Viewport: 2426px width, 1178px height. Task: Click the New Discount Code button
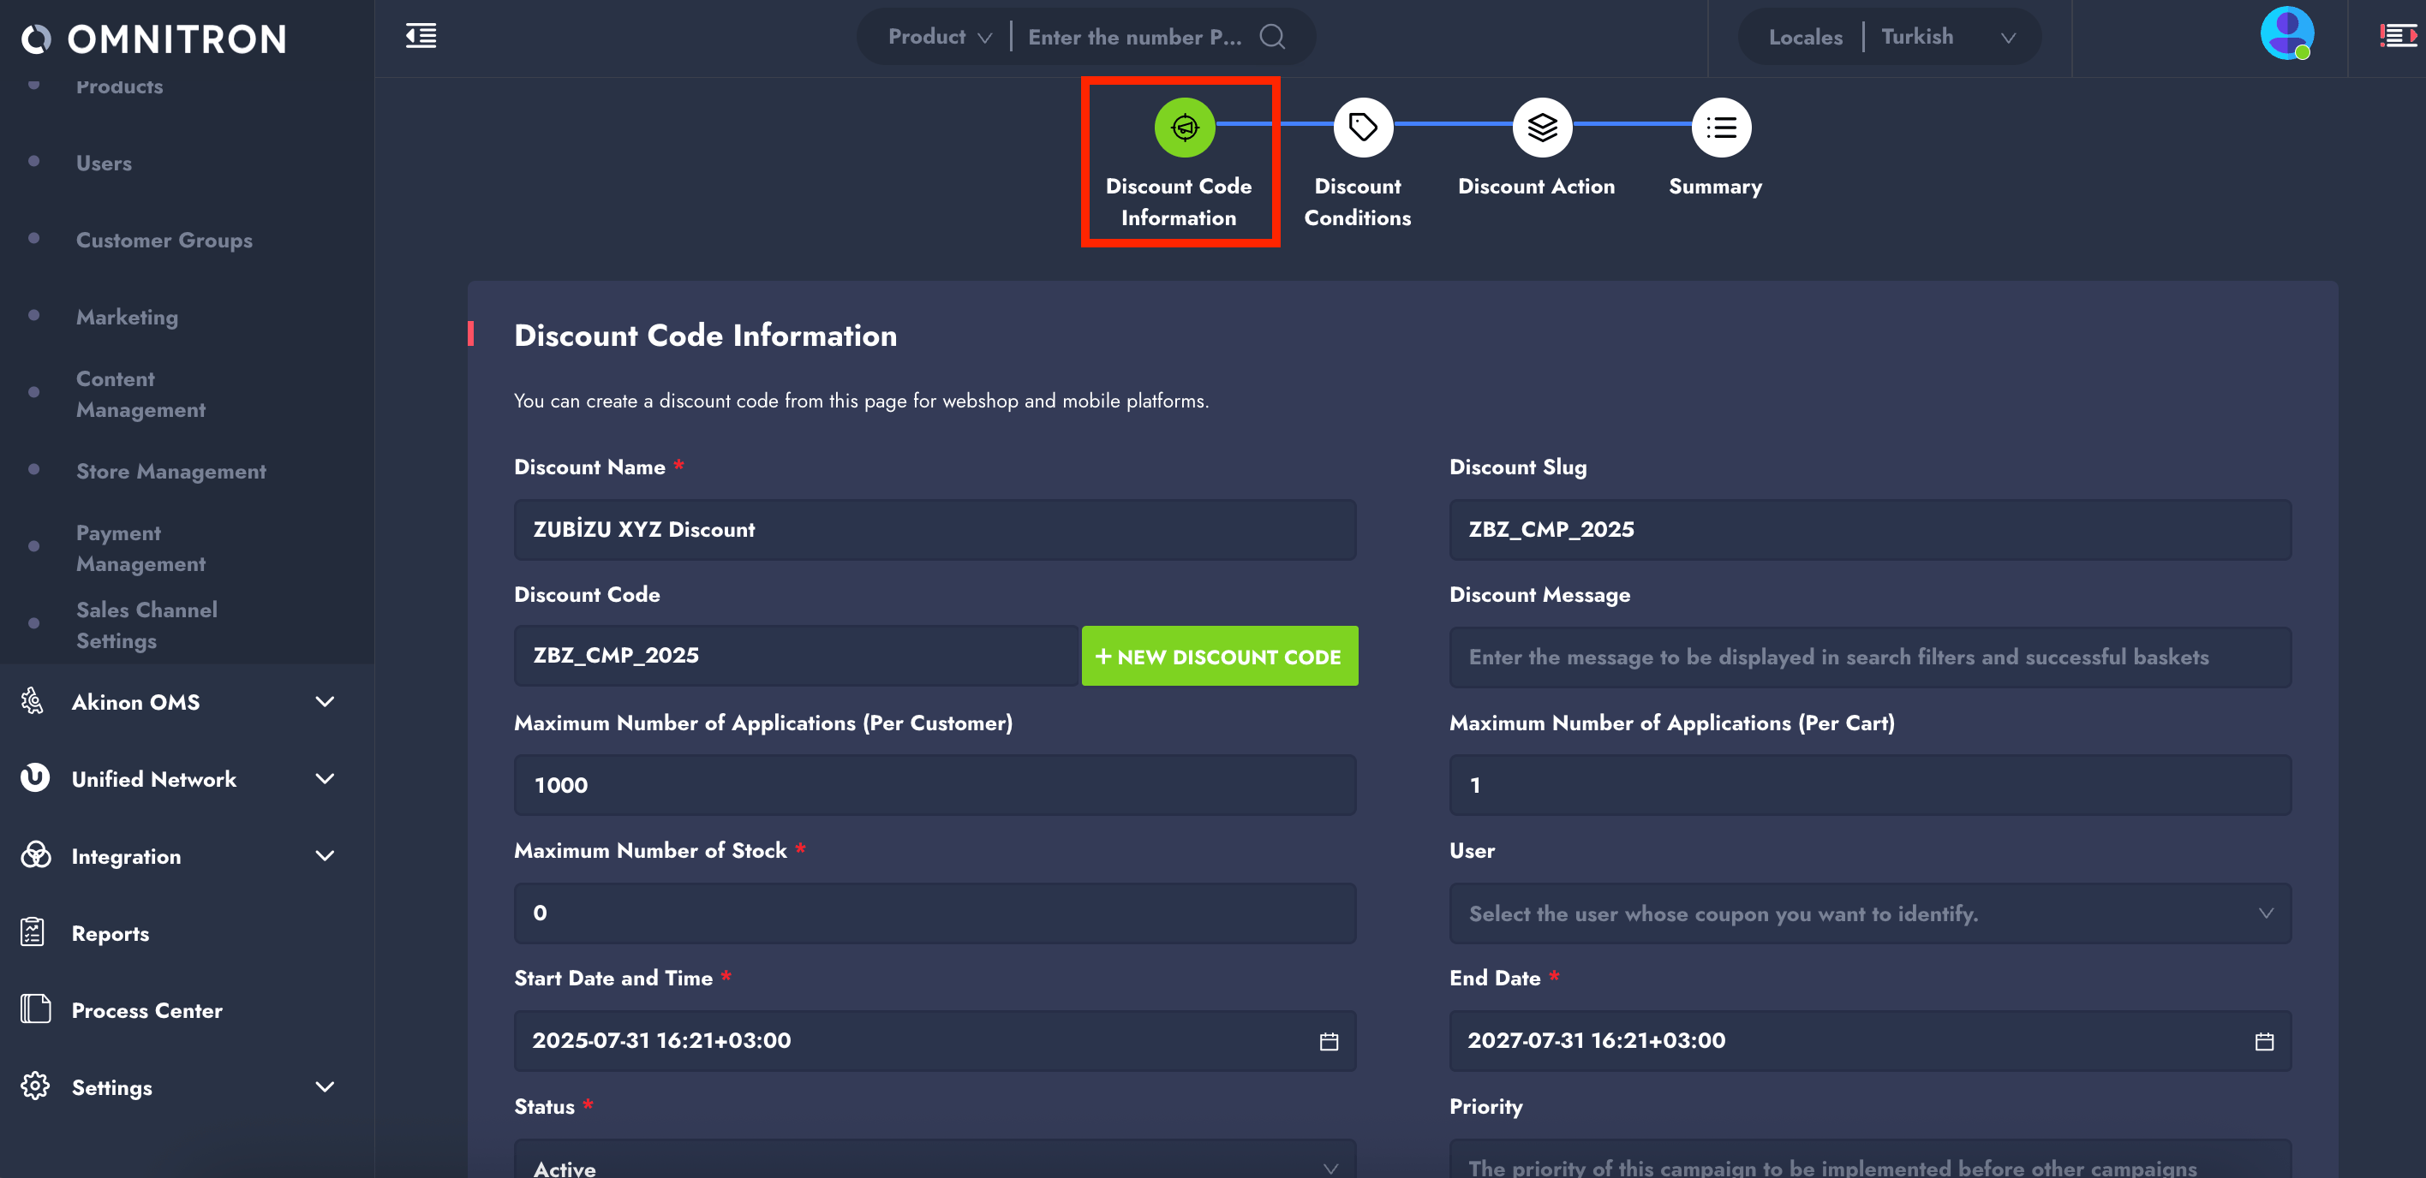[x=1219, y=657]
